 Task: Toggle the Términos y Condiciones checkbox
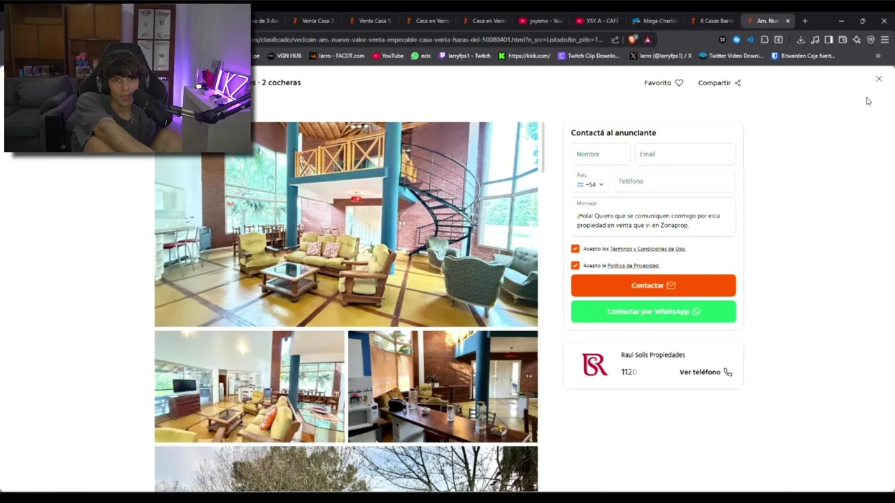(575, 249)
